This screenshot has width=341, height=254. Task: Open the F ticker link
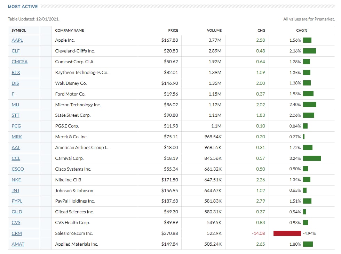pyautogui.click(x=13, y=94)
